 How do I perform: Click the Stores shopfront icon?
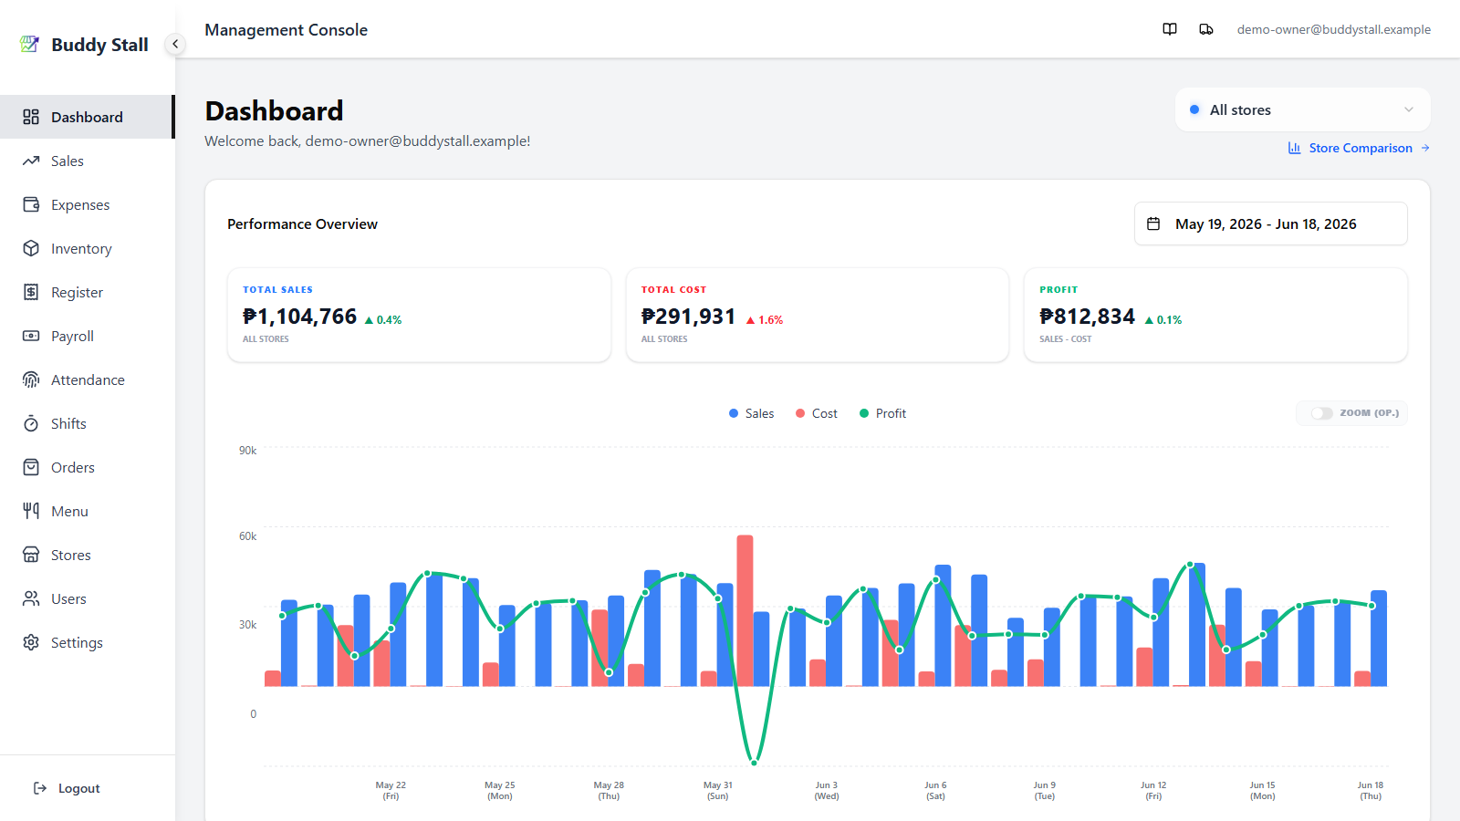click(31, 555)
